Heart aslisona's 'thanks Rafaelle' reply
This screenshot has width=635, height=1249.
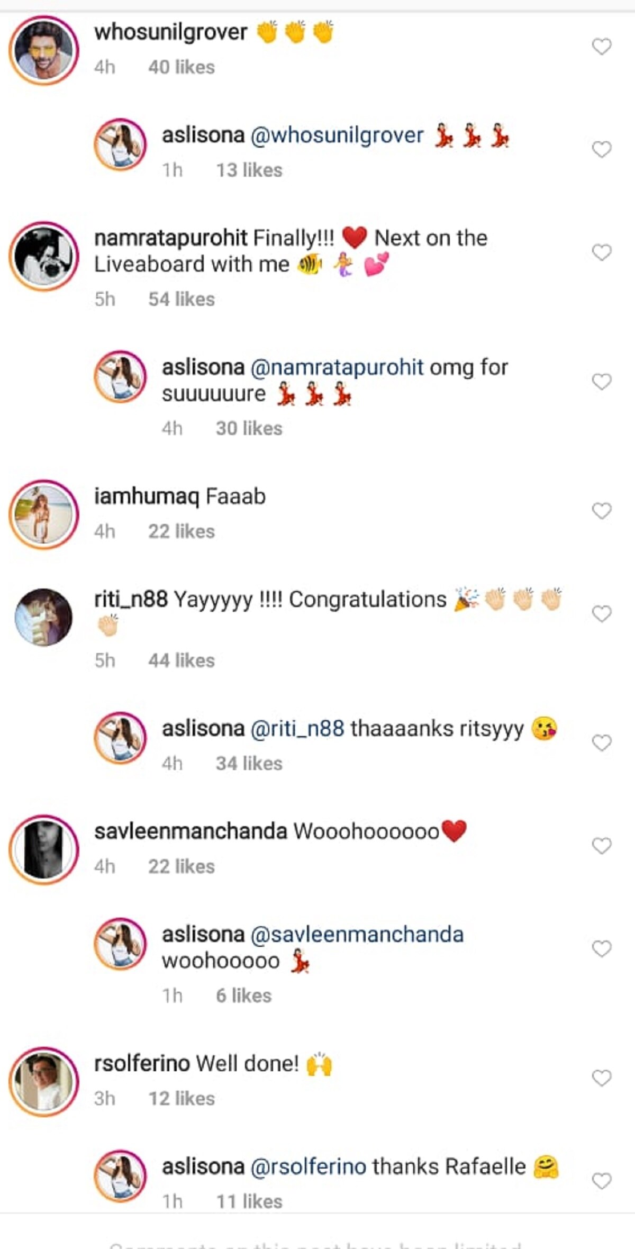[602, 1181]
